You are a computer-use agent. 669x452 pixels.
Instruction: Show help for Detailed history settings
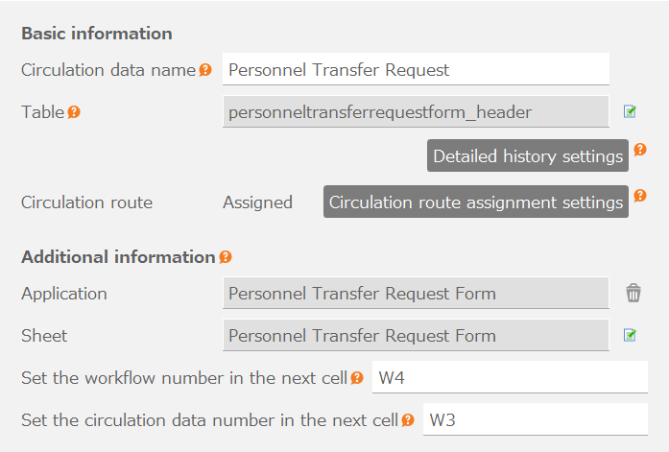[x=640, y=150]
